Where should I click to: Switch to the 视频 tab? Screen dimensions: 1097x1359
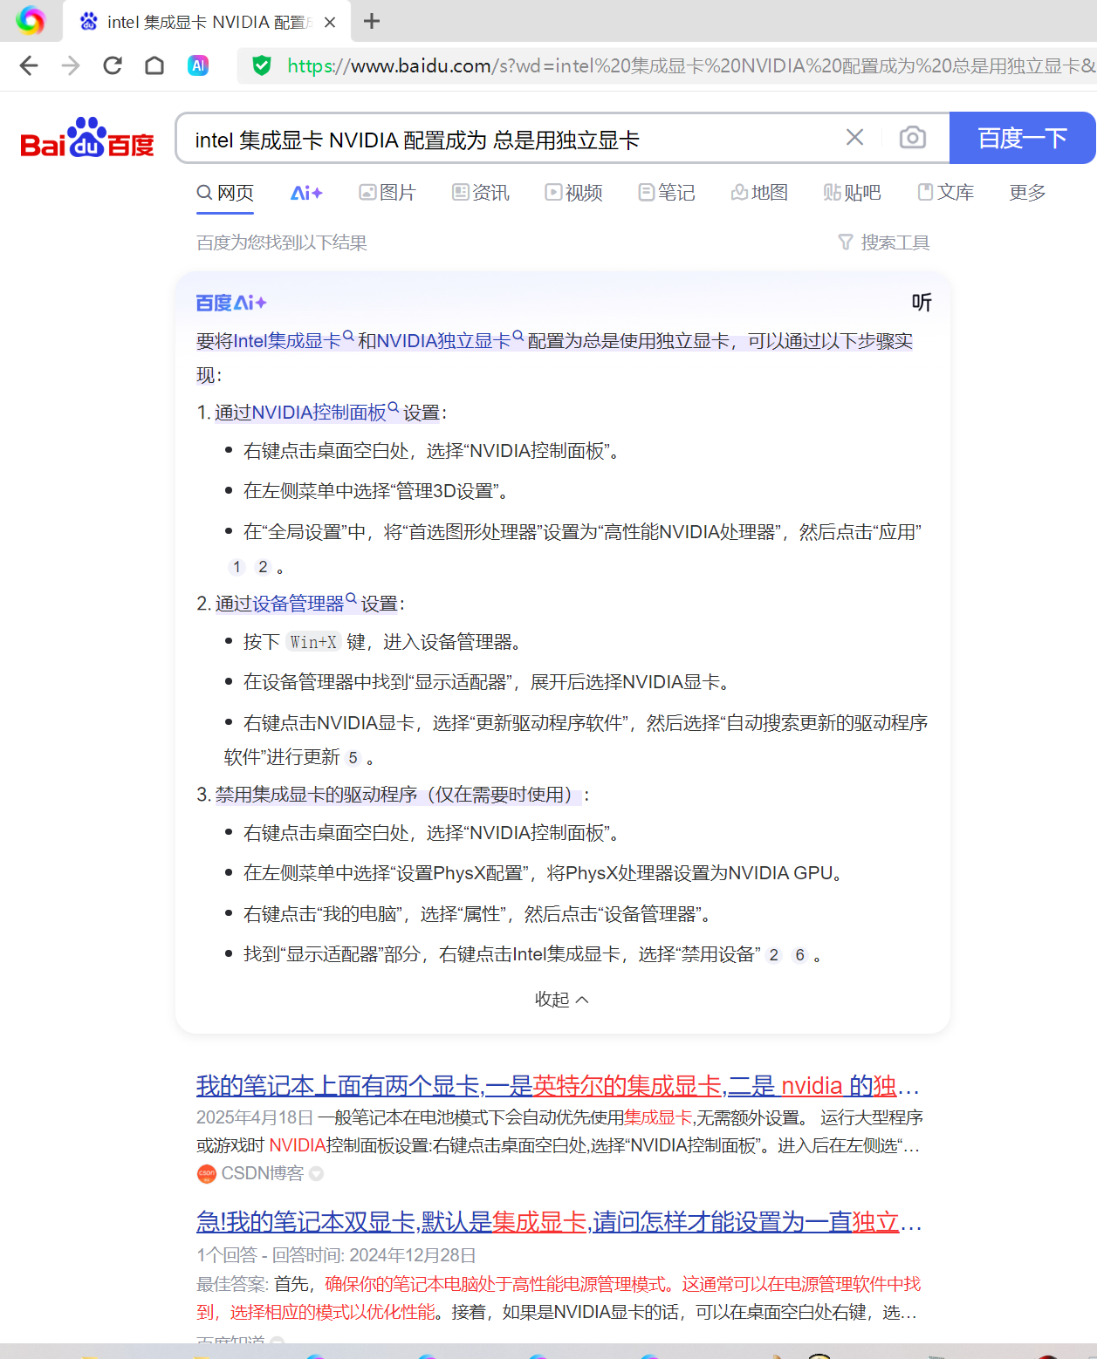(574, 193)
